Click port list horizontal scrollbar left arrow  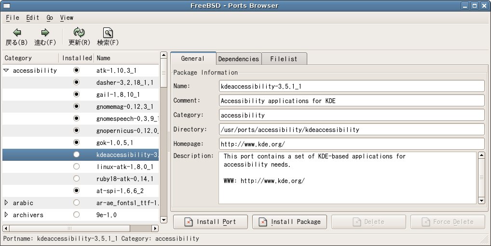click(x=6, y=228)
